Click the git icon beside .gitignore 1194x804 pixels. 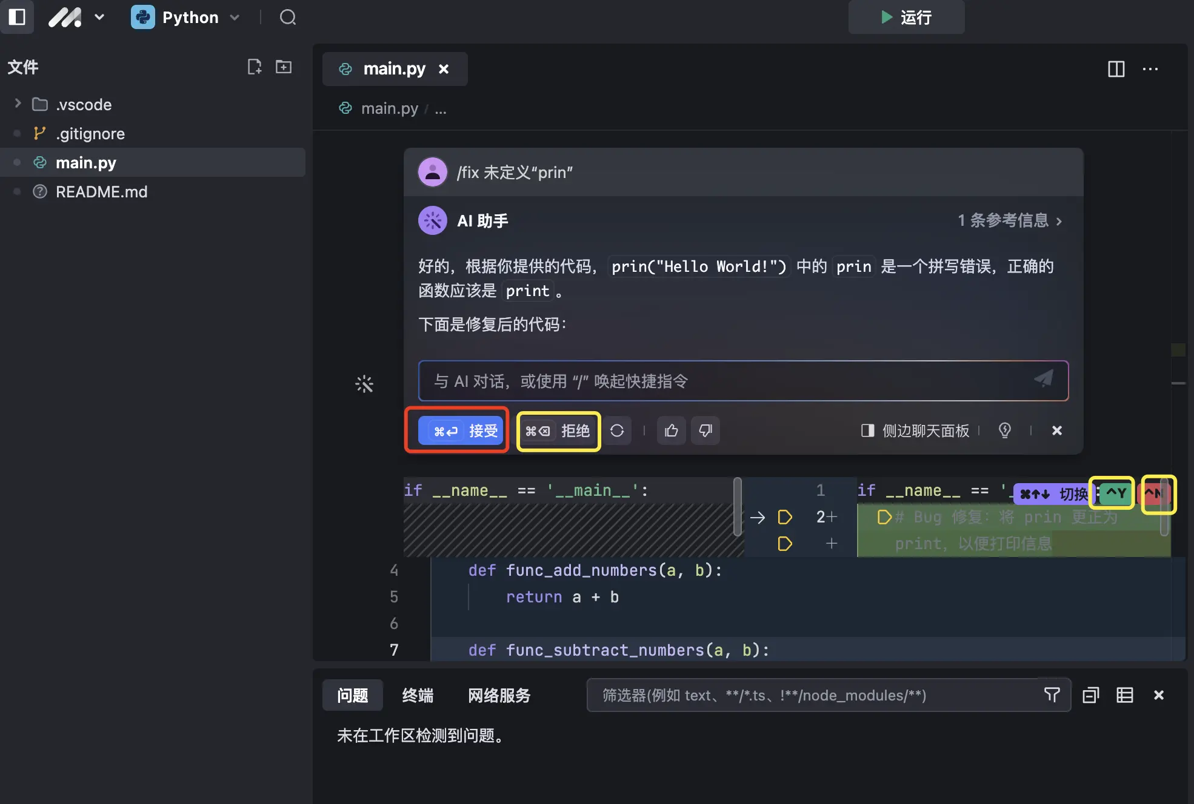pos(39,133)
